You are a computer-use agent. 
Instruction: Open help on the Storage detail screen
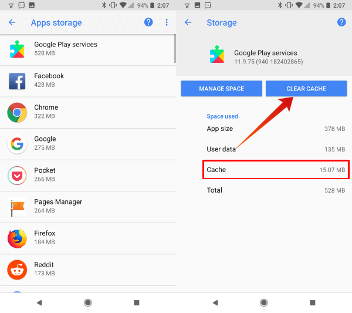coord(341,22)
